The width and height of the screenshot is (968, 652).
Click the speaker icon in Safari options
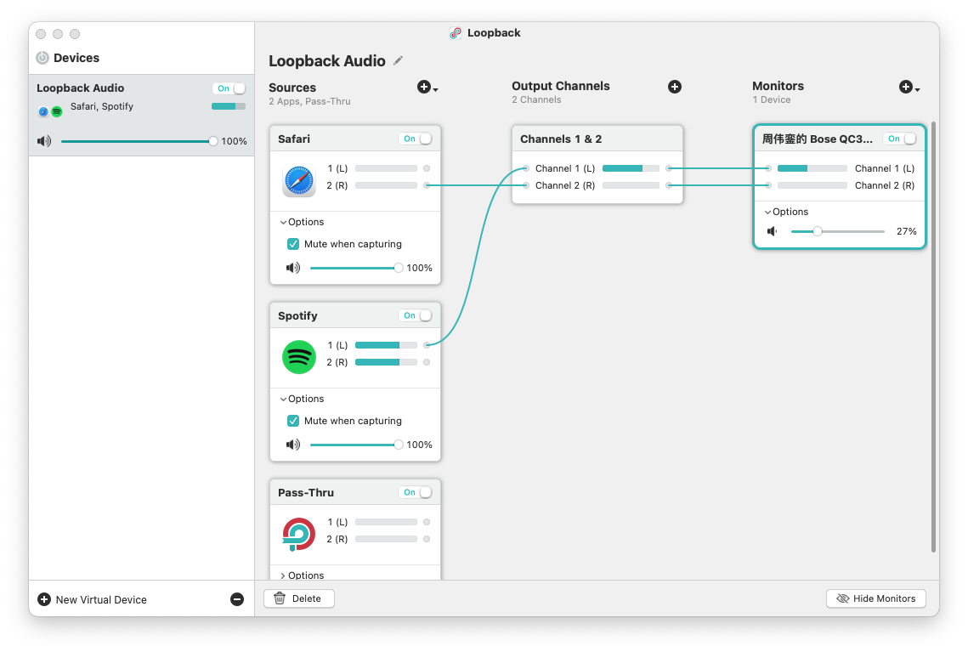(293, 268)
